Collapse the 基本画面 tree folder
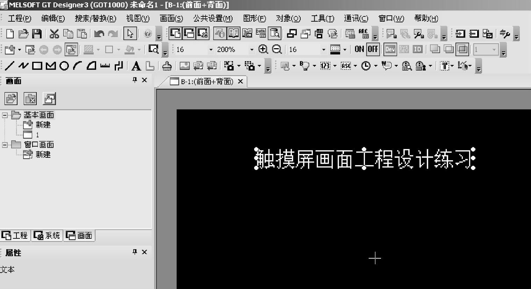The image size is (531, 289). [5, 115]
